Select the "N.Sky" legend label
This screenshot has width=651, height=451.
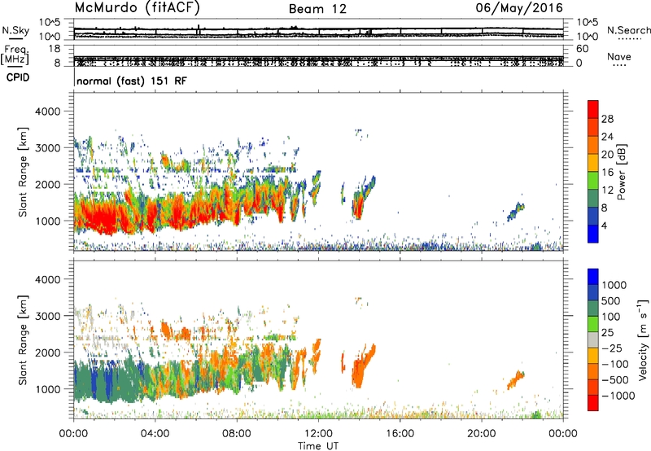(15, 30)
